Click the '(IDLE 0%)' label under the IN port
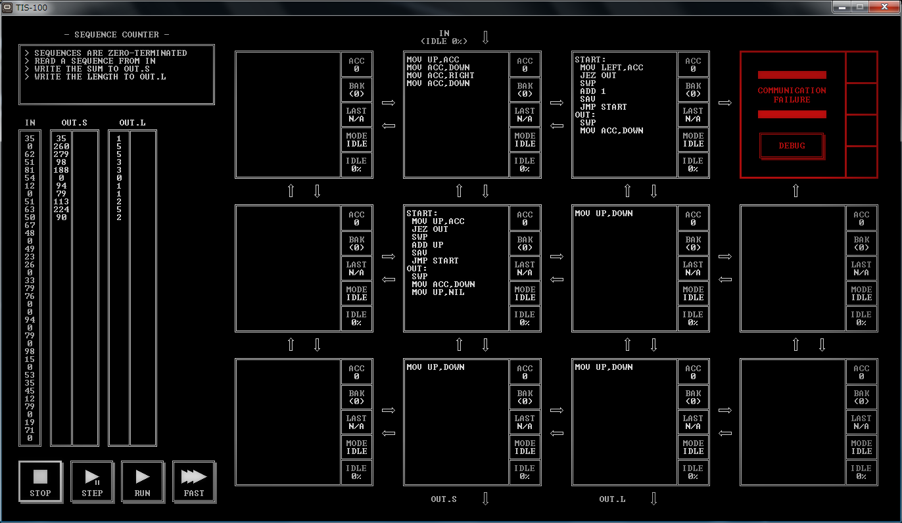902x523 pixels. [x=444, y=41]
